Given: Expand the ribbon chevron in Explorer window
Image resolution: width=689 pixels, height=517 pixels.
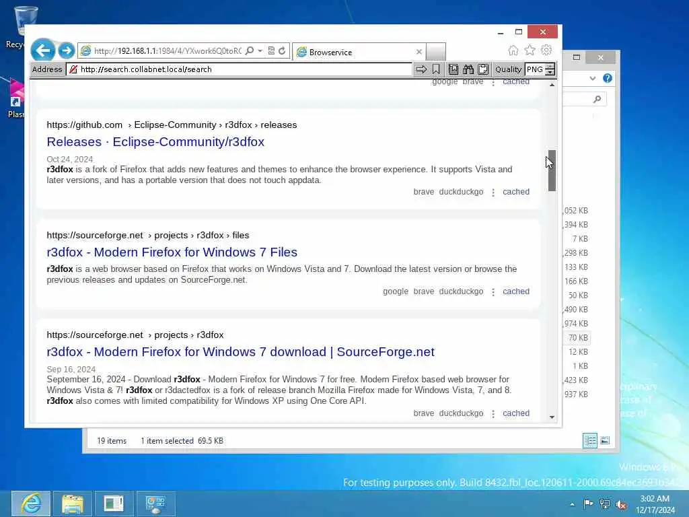Looking at the screenshot, I should 592,78.
